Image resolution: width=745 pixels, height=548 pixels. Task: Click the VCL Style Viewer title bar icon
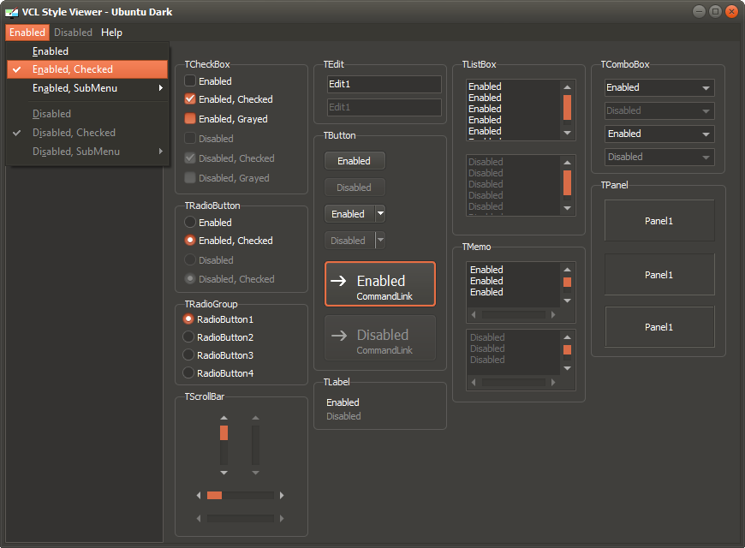[11, 12]
